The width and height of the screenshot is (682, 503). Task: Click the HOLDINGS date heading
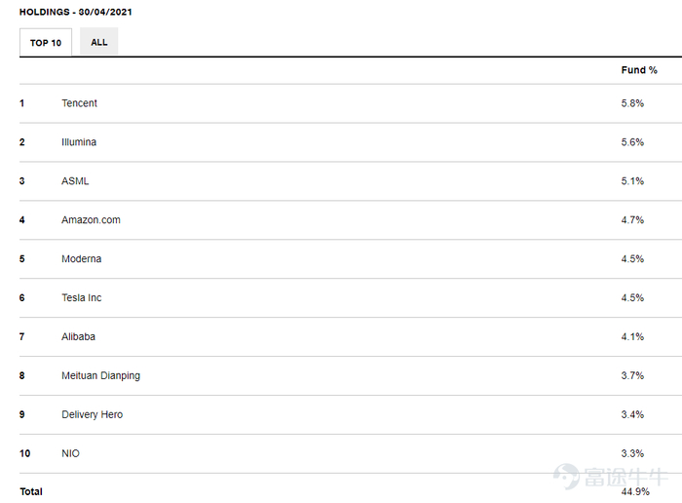click(76, 12)
